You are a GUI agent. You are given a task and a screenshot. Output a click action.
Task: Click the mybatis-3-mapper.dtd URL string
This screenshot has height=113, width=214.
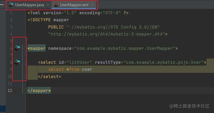pyautogui.click(x=107, y=34)
